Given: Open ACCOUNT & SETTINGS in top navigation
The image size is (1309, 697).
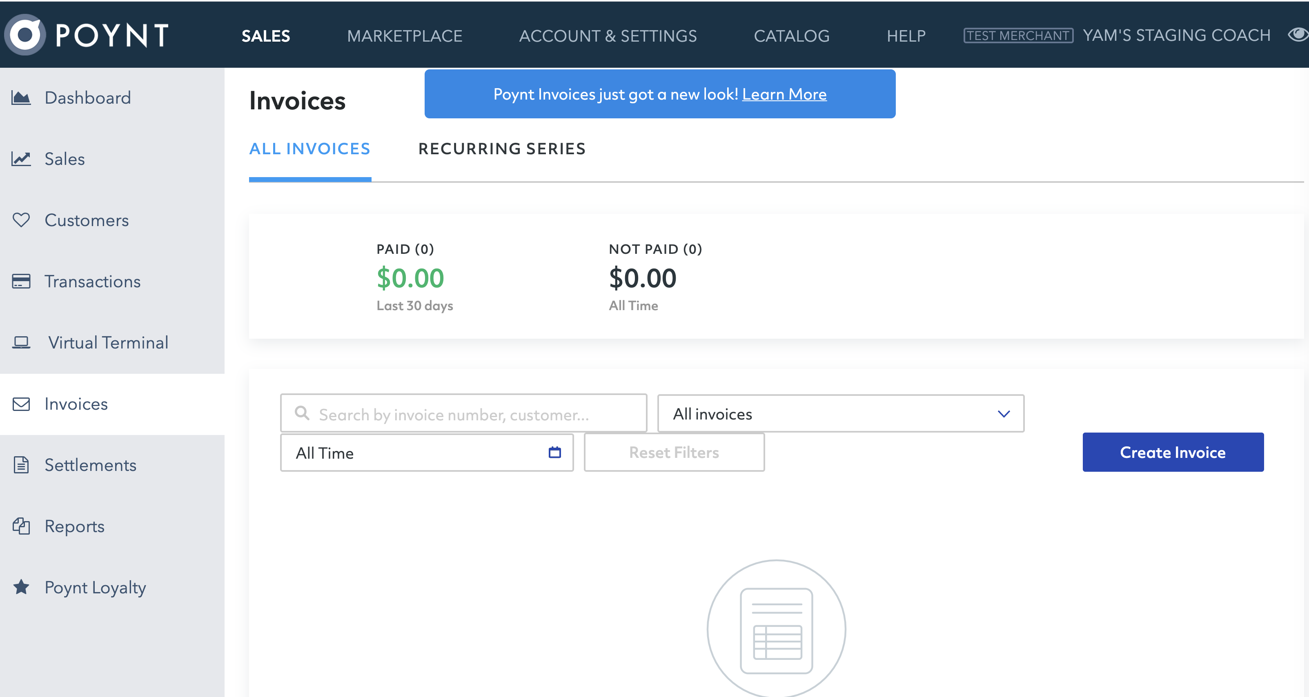Looking at the screenshot, I should 608,36.
